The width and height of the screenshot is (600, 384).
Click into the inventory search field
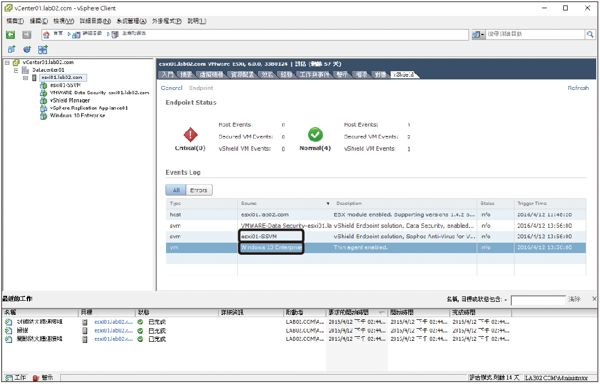535,35
